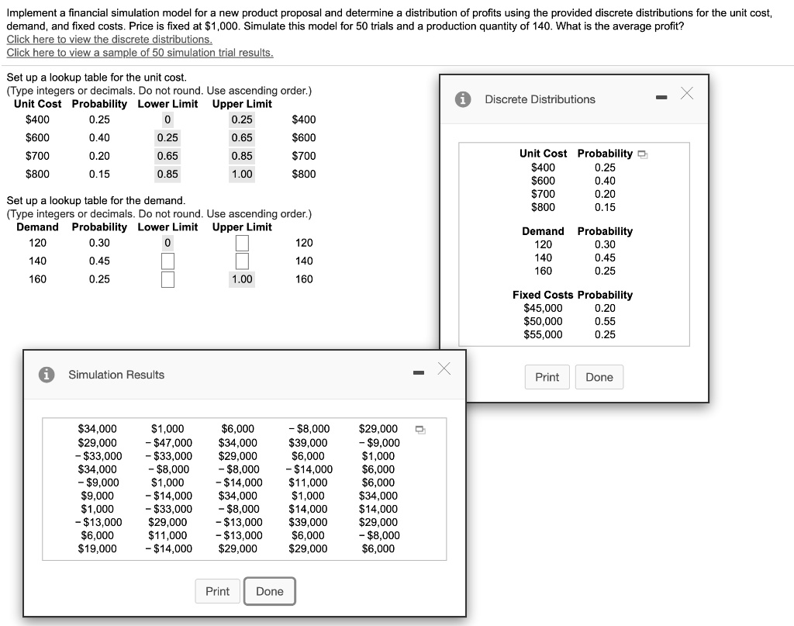Minimize the Discrete Distributions dialog
794x626 pixels.
coord(661,95)
